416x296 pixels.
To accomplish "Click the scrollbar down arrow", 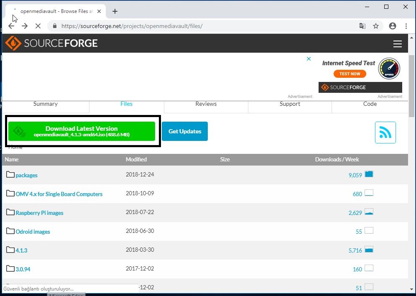I will tap(411, 289).
